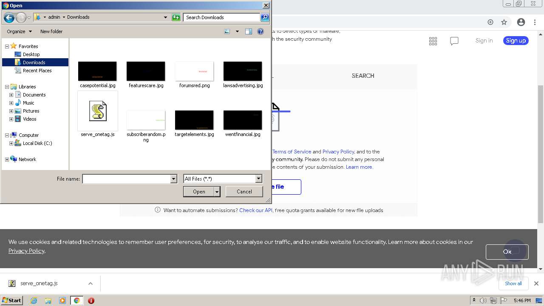
Task: Expand the Music library node
Action: tap(11, 103)
